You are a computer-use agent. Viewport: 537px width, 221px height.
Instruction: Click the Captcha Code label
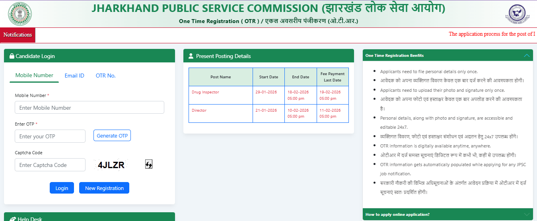[x=29, y=153]
